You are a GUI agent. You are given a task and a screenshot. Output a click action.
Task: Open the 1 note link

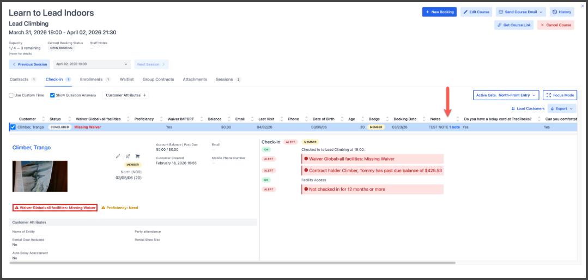pos(454,127)
